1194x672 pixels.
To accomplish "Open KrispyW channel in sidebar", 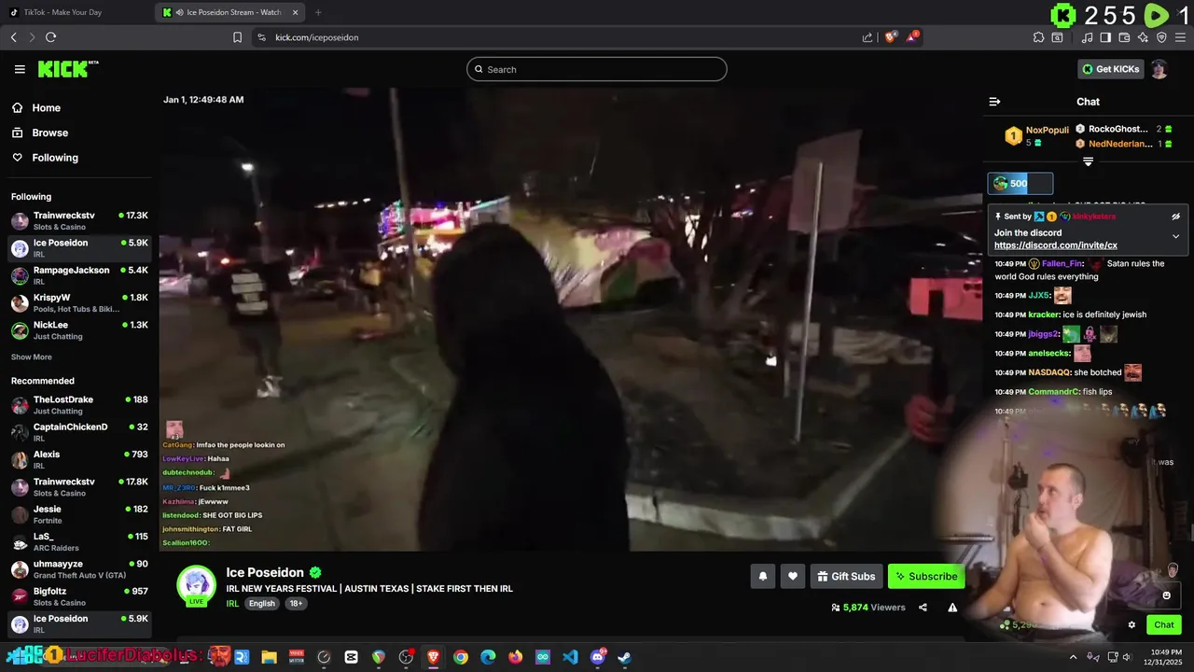I will (79, 302).
